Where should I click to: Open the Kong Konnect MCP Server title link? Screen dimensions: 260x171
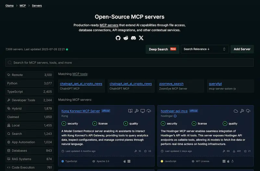point(81,111)
